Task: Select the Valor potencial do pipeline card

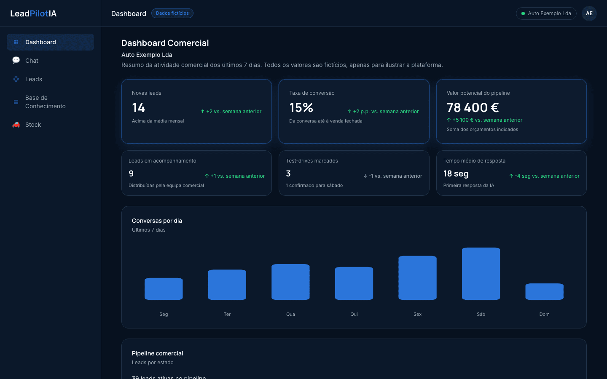Action: 511,111
